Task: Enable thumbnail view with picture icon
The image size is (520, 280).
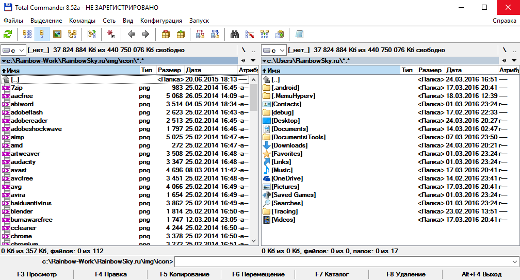Action: 57,34
